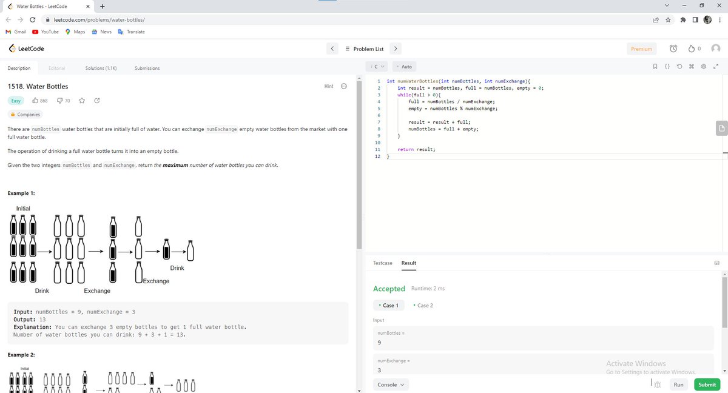Select Case 1 result
This screenshot has width=728, height=393.
click(x=388, y=305)
